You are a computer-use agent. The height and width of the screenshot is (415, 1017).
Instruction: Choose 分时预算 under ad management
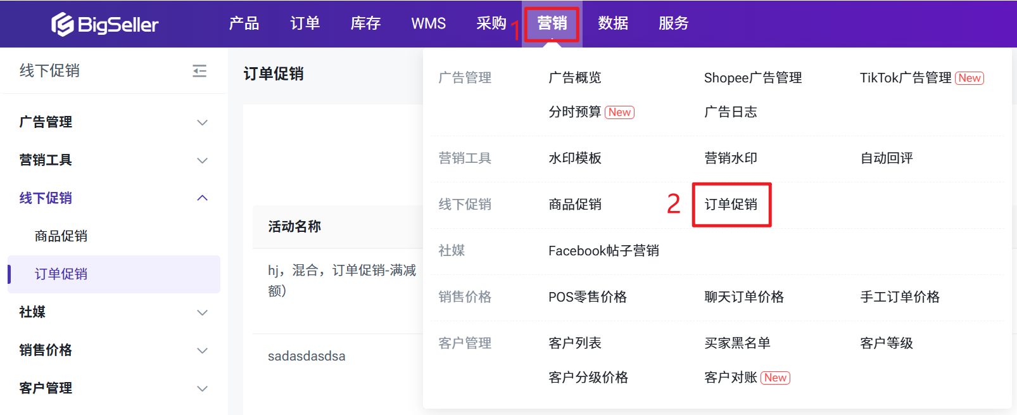574,112
